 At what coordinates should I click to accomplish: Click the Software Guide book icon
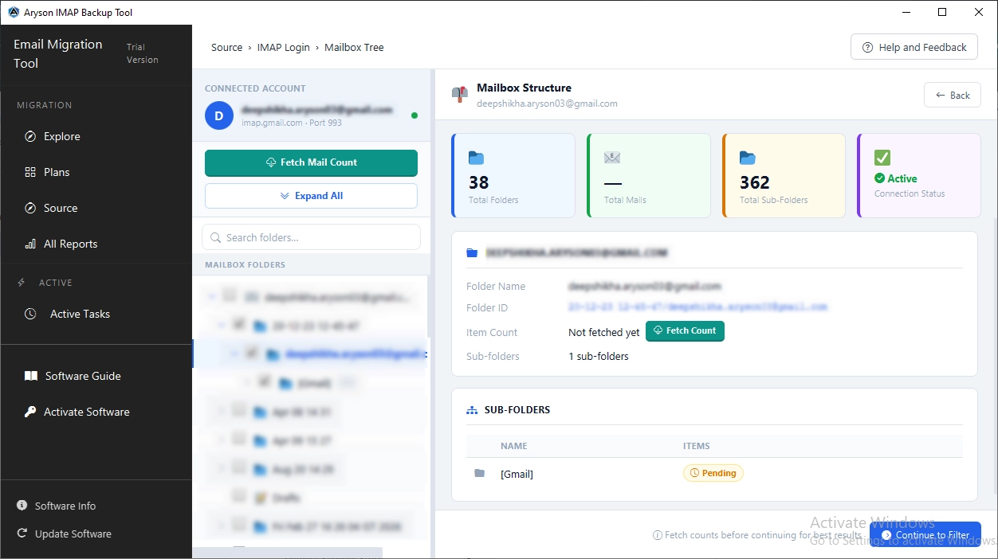[x=30, y=376]
